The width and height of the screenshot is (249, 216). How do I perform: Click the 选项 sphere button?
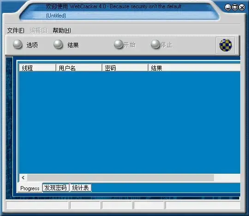18,44
